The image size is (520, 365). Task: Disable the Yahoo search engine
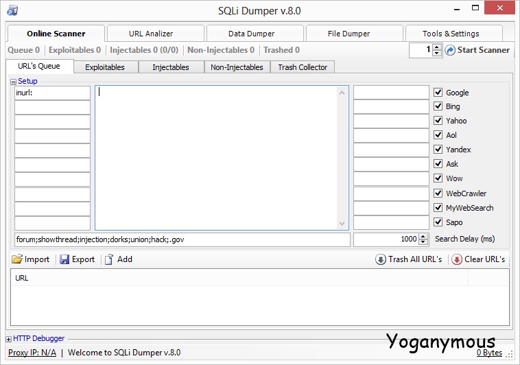pyautogui.click(x=438, y=121)
